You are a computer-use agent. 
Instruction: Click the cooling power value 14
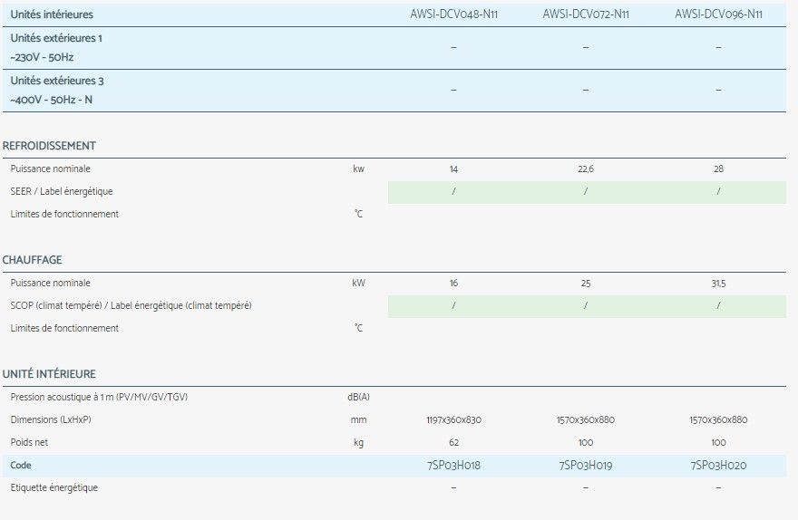coord(453,169)
